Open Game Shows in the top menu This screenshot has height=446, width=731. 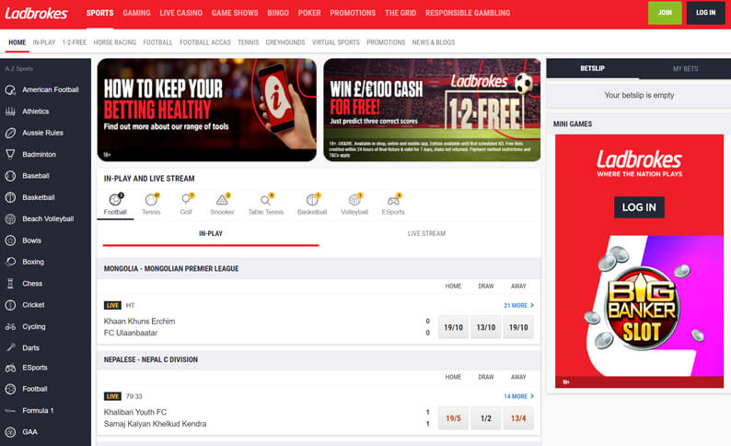tap(235, 13)
